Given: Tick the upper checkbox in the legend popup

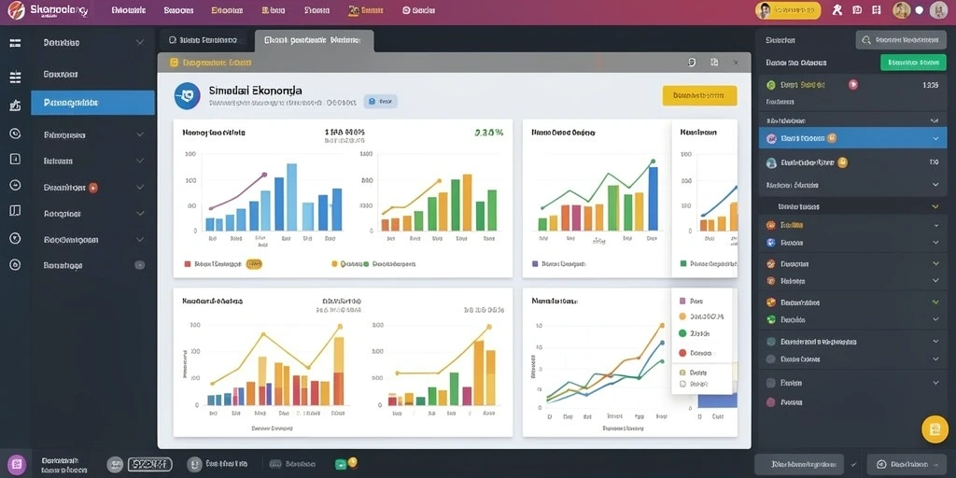Looking at the screenshot, I should tap(682, 372).
